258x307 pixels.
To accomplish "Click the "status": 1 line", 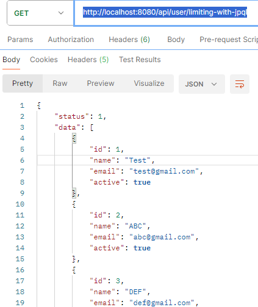I will point(81,116).
